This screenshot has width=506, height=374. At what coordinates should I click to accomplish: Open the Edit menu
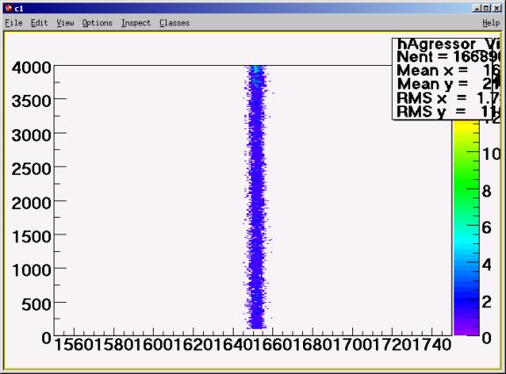click(x=39, y=23)
